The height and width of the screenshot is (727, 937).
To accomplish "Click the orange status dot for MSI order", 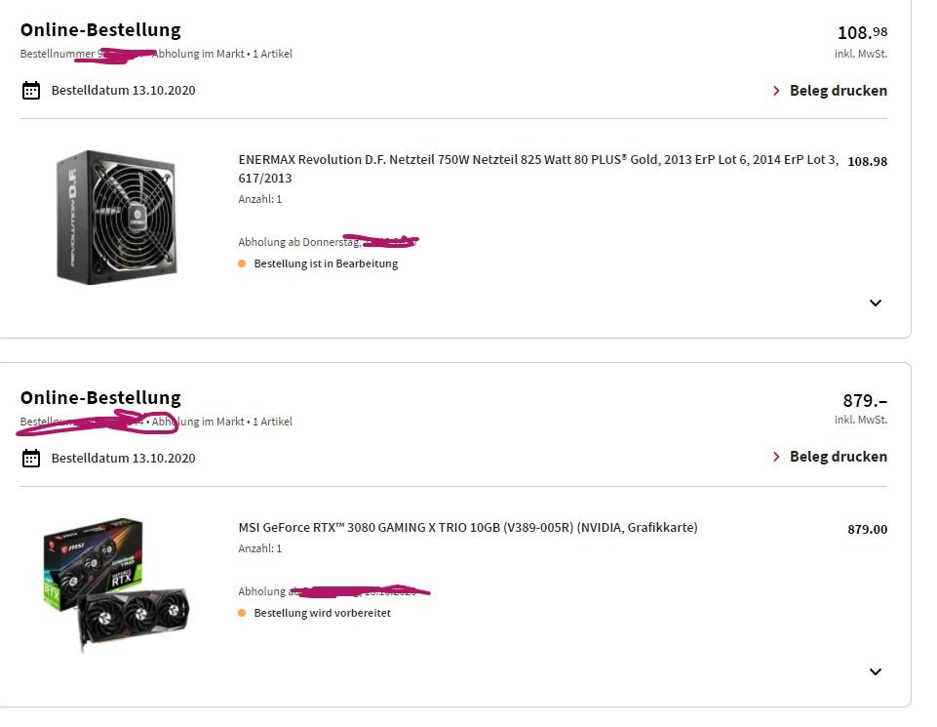I will [x=242, y=613].
